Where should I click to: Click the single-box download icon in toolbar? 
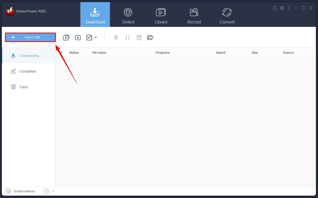click(x=78, y=38)
